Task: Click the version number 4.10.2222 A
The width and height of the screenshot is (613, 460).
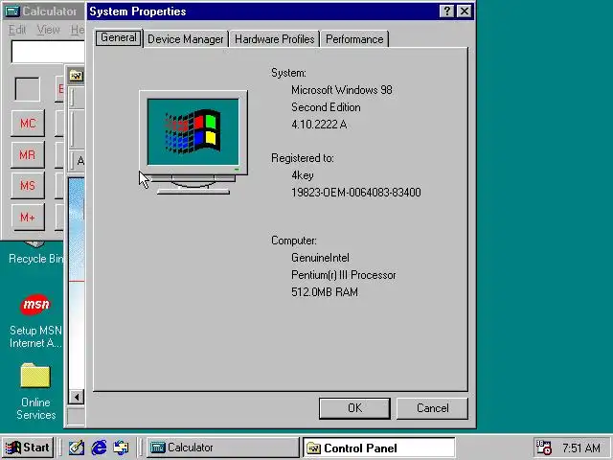Action: tap(319, 125)
